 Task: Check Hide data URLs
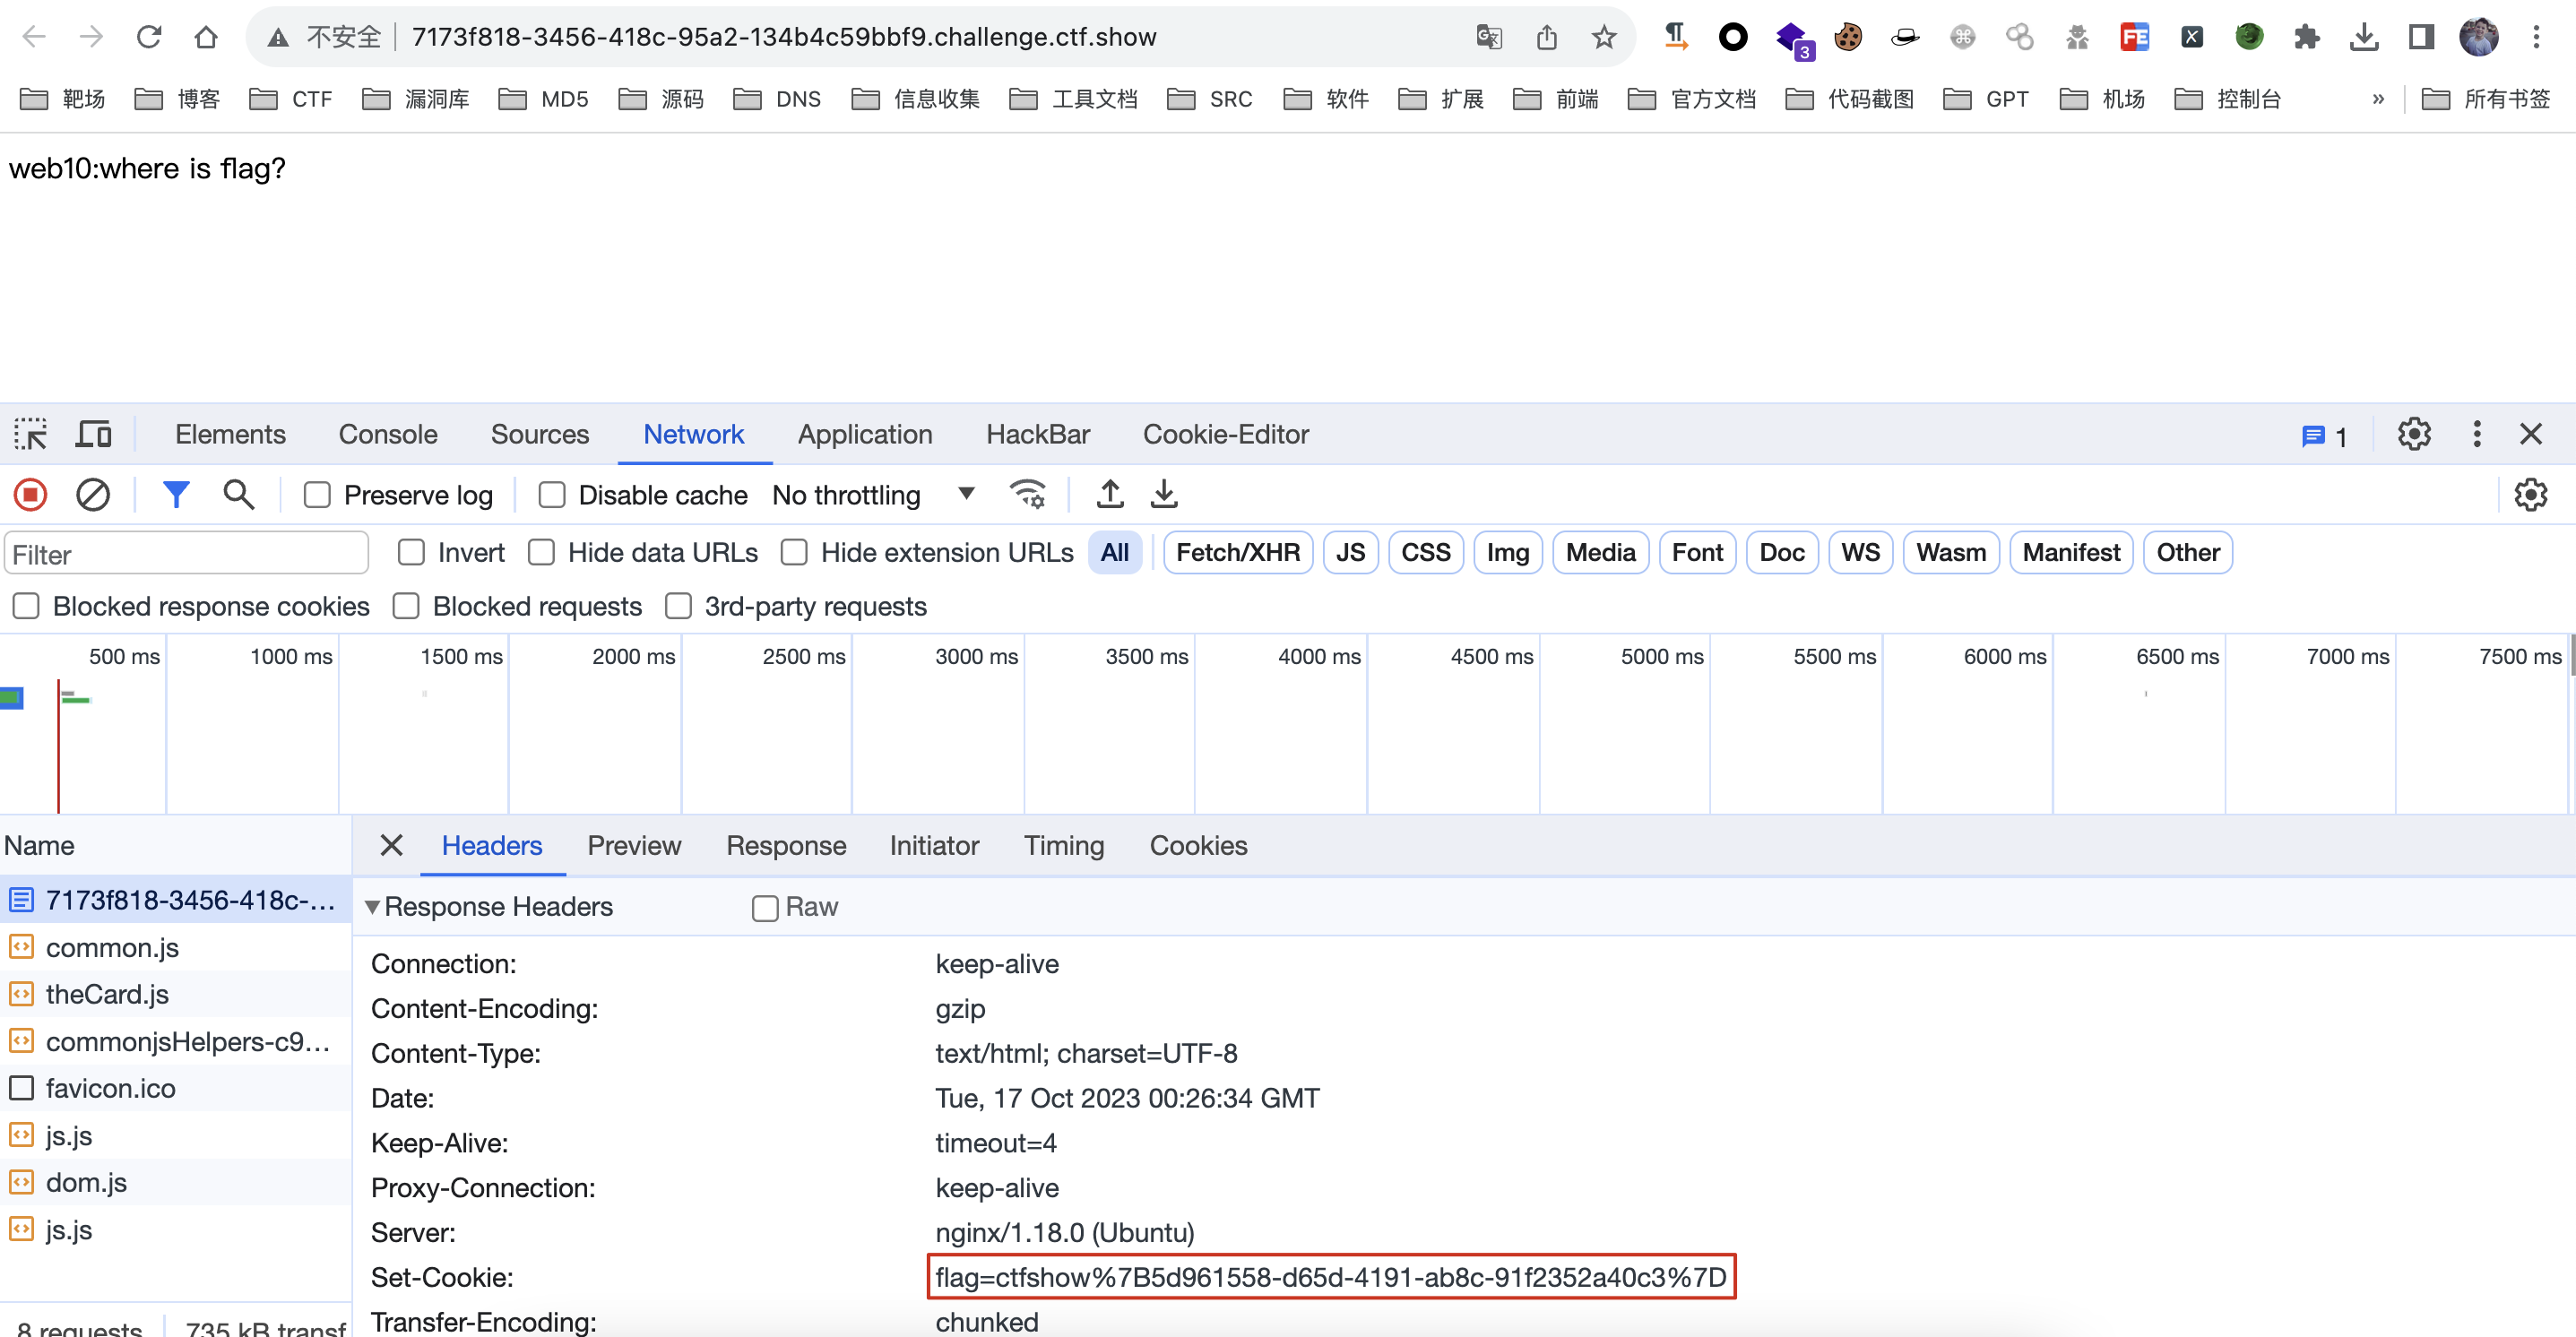click(x=541, y=552)
